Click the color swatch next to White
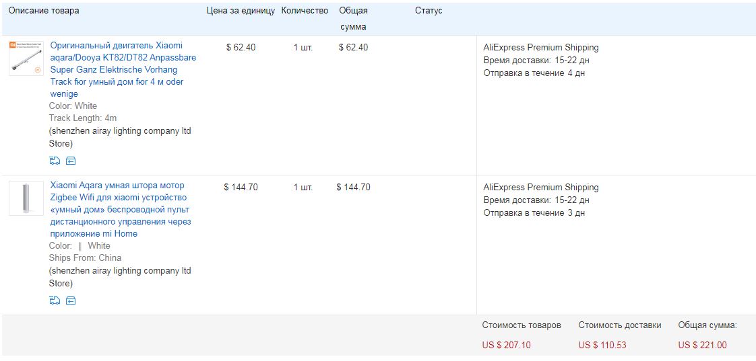This screenshot has width=756, height=361. [x=80, y=246]
